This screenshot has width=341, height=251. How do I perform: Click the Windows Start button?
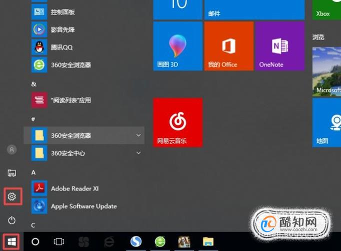[11, 241]
